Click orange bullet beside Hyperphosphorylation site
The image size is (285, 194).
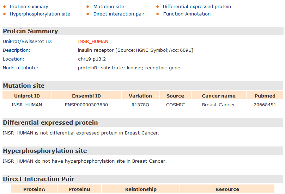[5, 14]
